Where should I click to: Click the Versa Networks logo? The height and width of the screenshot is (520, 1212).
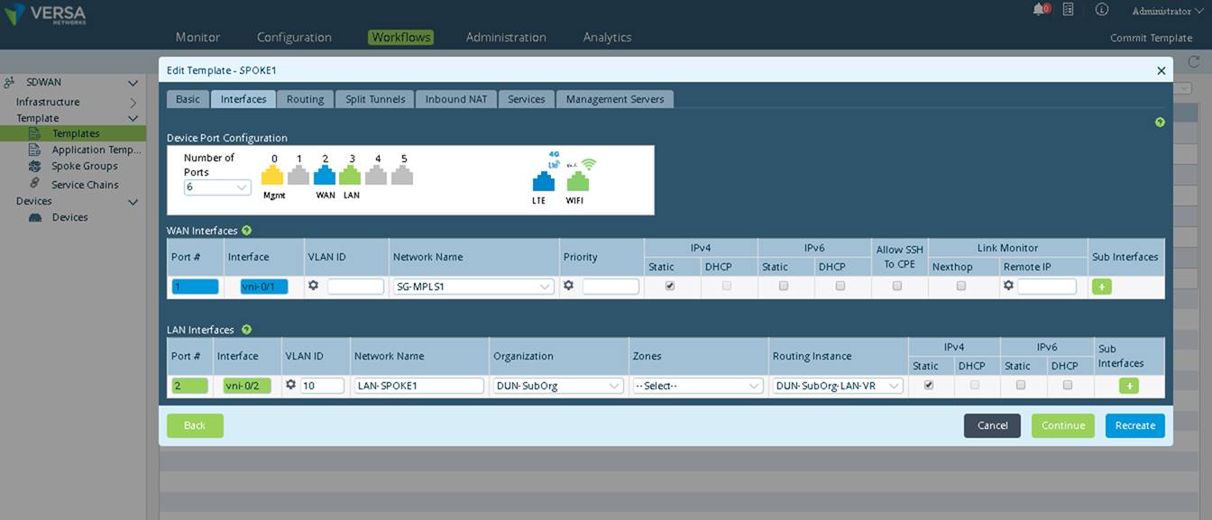(46, 15)
